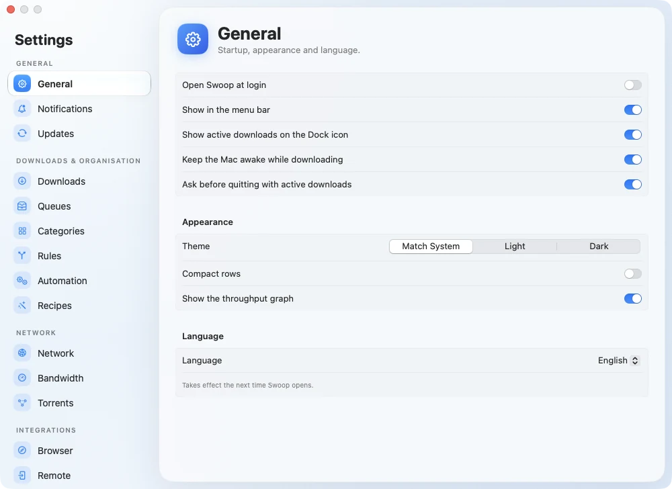Open Recipes settings
Image resolution: width=672 pixels, height=489 pixels.
tap(79, 306)
